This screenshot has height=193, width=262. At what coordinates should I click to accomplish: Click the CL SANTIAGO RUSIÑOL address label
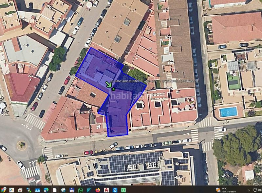coord(155,81)
